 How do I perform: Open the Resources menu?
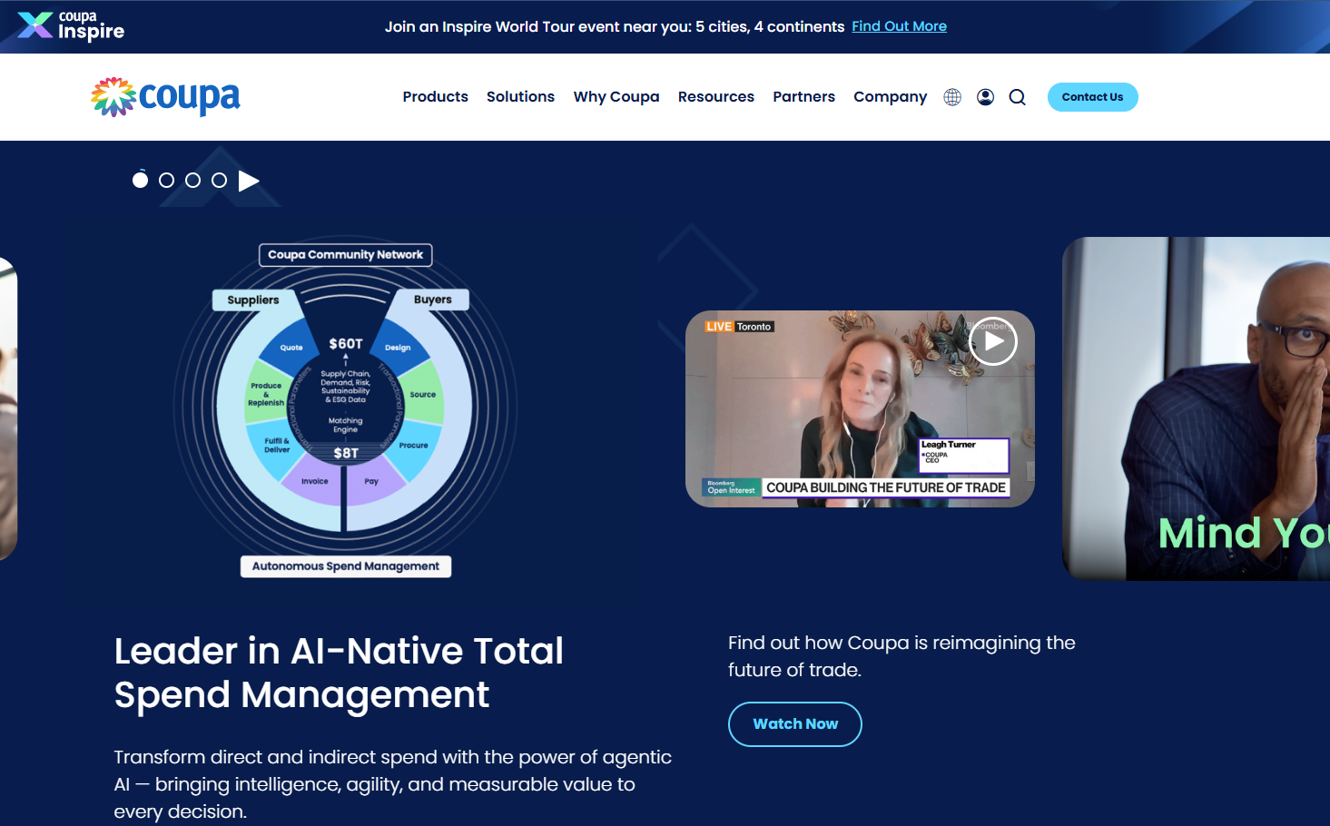(716, 96)
